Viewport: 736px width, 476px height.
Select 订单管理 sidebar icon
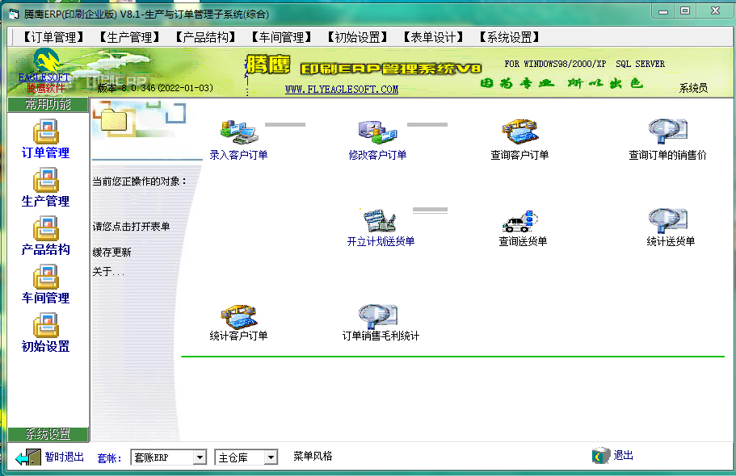point(45,132)
